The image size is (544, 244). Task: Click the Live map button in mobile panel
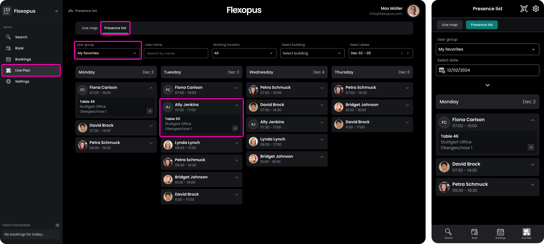(x=449, y=25)
